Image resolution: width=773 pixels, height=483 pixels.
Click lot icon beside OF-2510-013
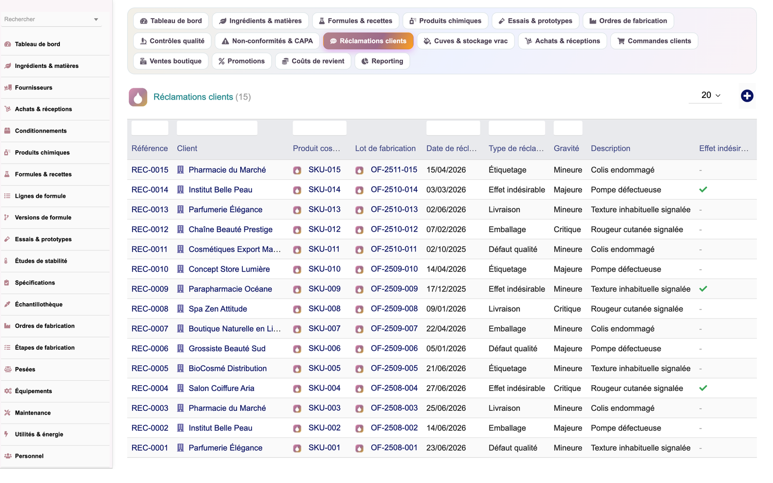pyautogui.click(x=359, y=210)
